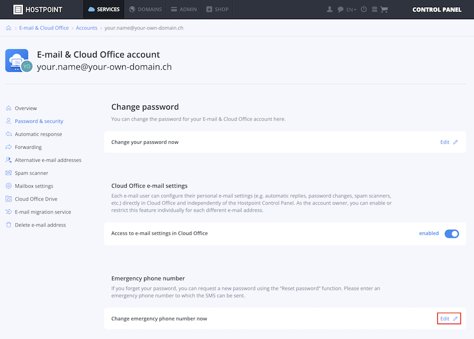Click the Spam scanner envelope icon
The width and height of the screenshot is (474, 339).
pyautogui.click(x=9, y=172)
